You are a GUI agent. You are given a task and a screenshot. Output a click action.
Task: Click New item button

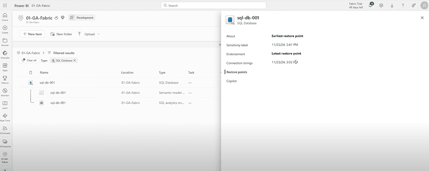(32, 34)
